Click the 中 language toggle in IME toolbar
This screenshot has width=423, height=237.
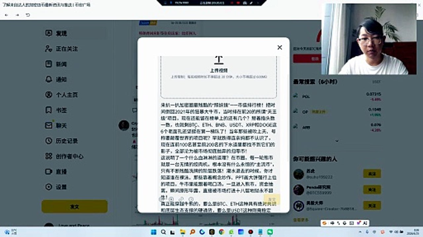(x=332, y=223)
